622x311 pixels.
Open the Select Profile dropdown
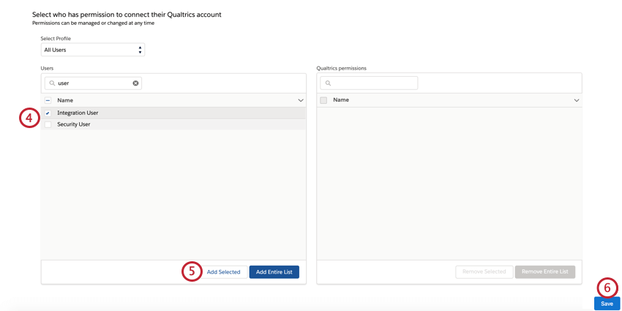point(92,50)
